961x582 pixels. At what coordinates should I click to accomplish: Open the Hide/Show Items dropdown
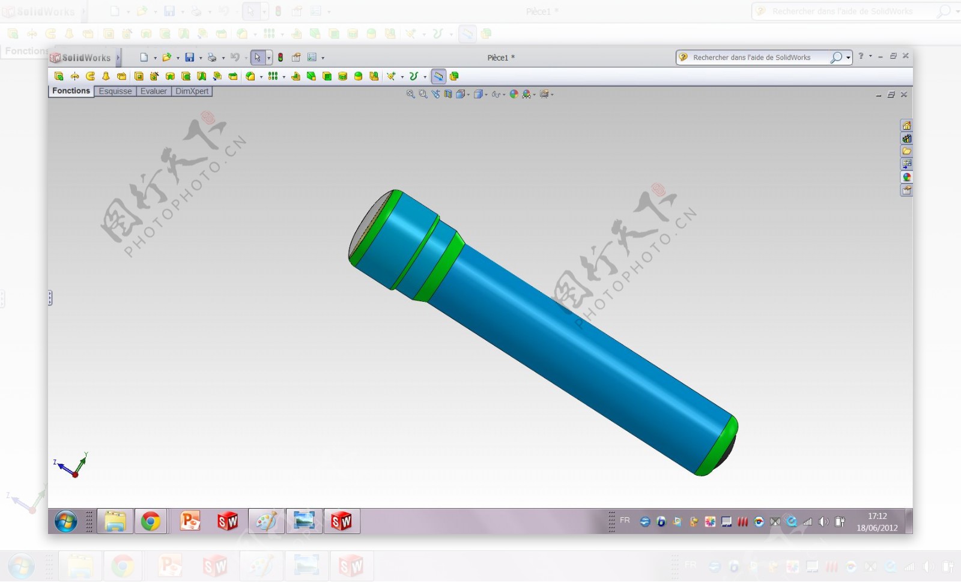coord(499,94)
